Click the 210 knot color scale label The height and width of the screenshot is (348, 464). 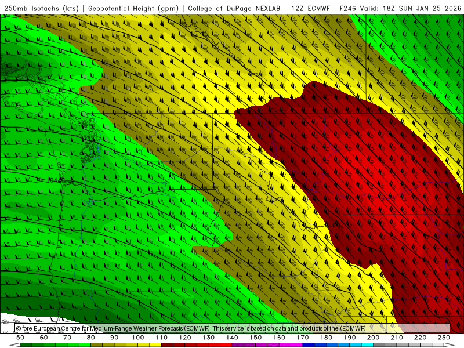[397, 338]
